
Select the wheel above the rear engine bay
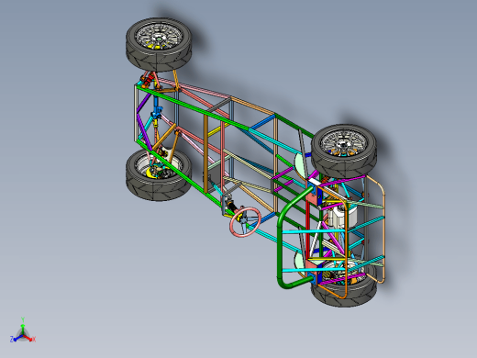pyautogui.click(x=344, y=151)
